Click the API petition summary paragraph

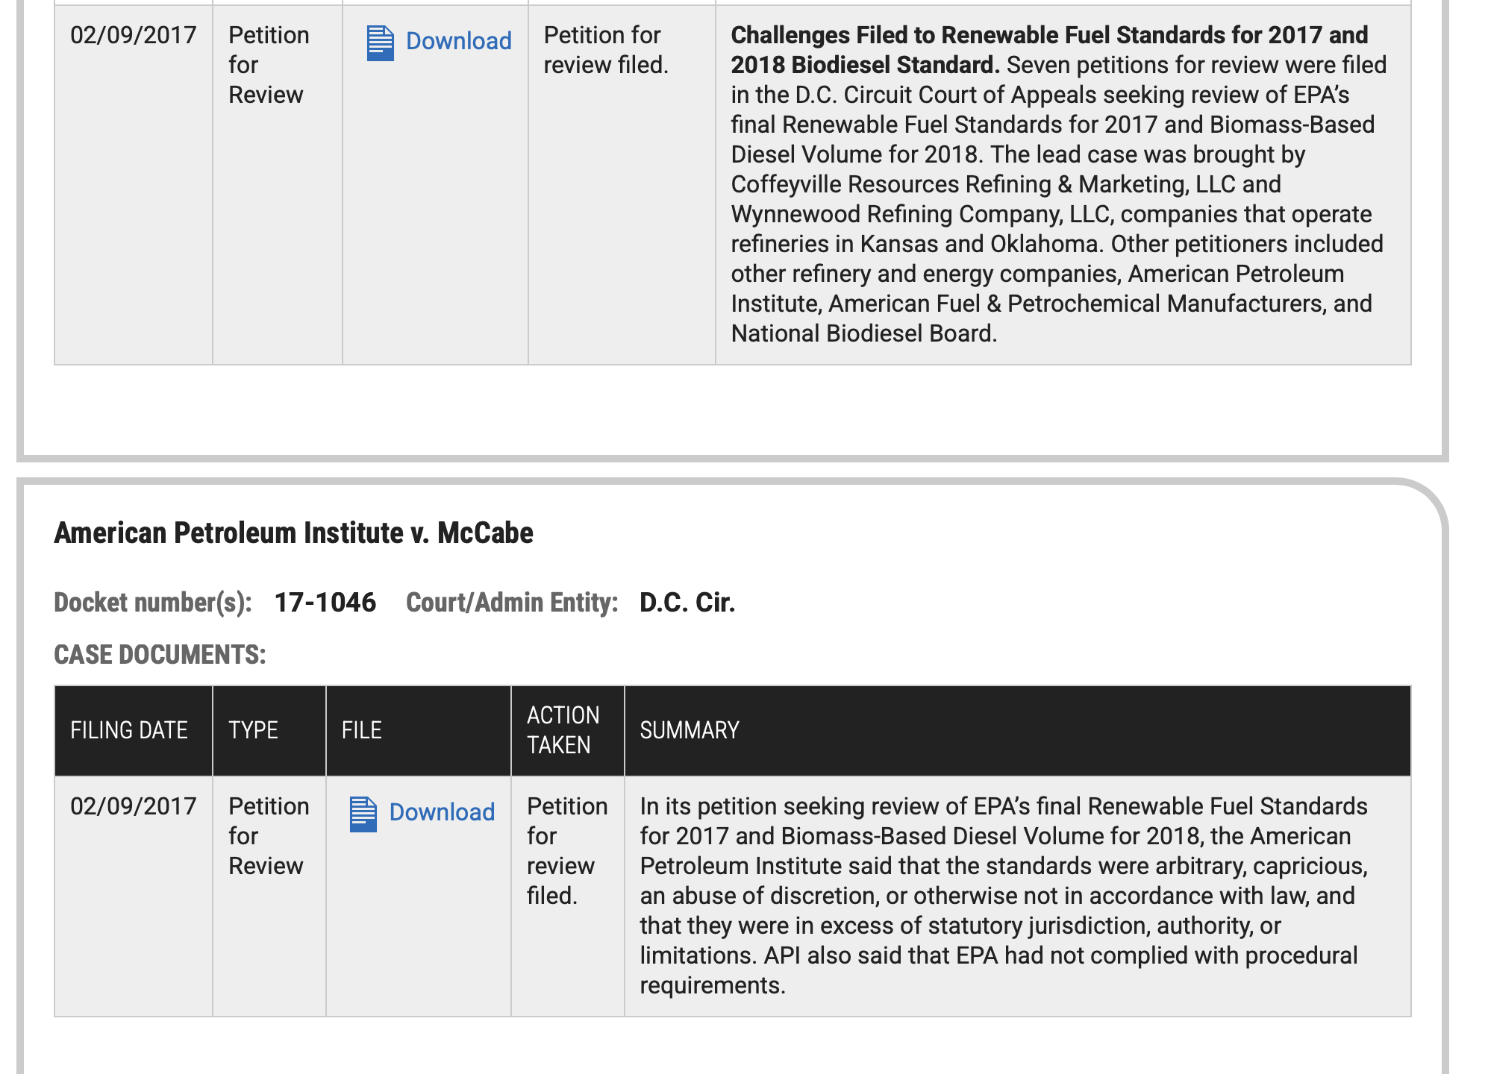point(1002,896)
